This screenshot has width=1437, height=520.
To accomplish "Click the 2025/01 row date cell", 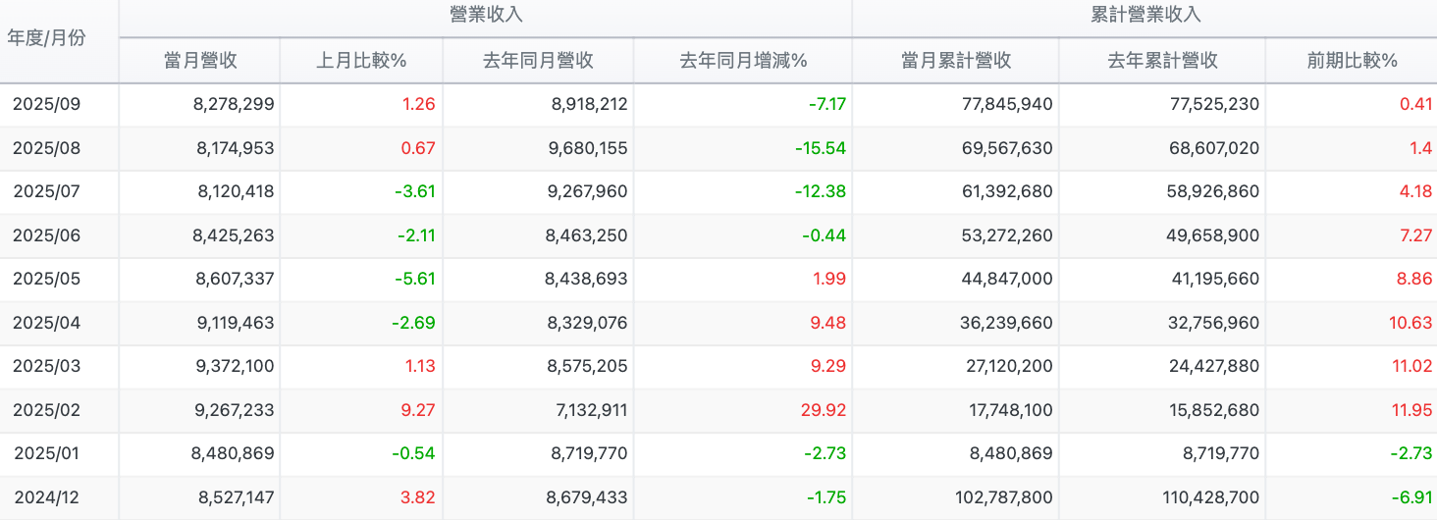I will click(x=46, y=453).
